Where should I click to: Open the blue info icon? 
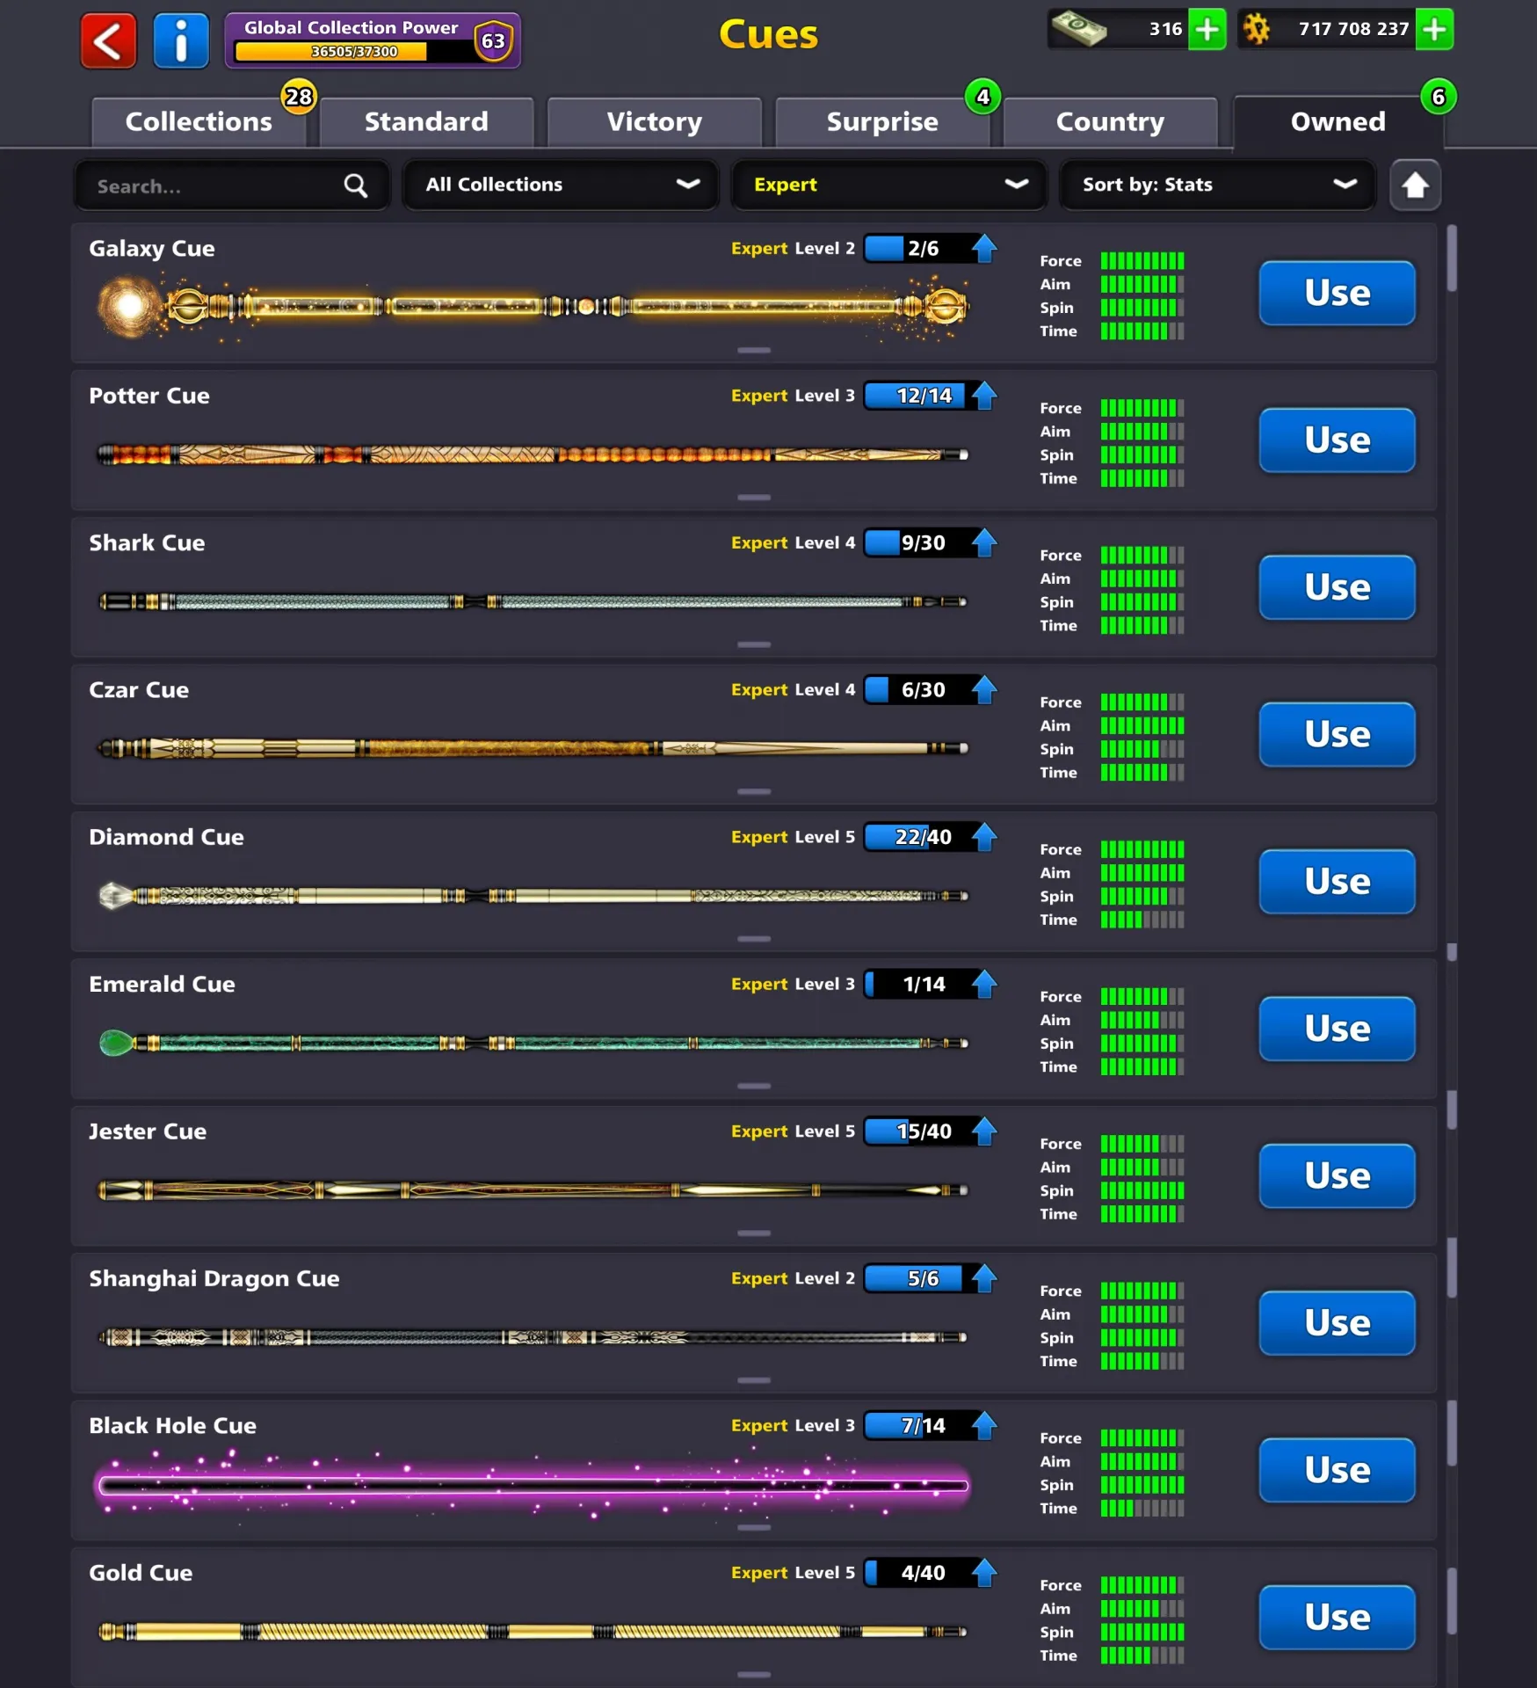click(181, 40)
